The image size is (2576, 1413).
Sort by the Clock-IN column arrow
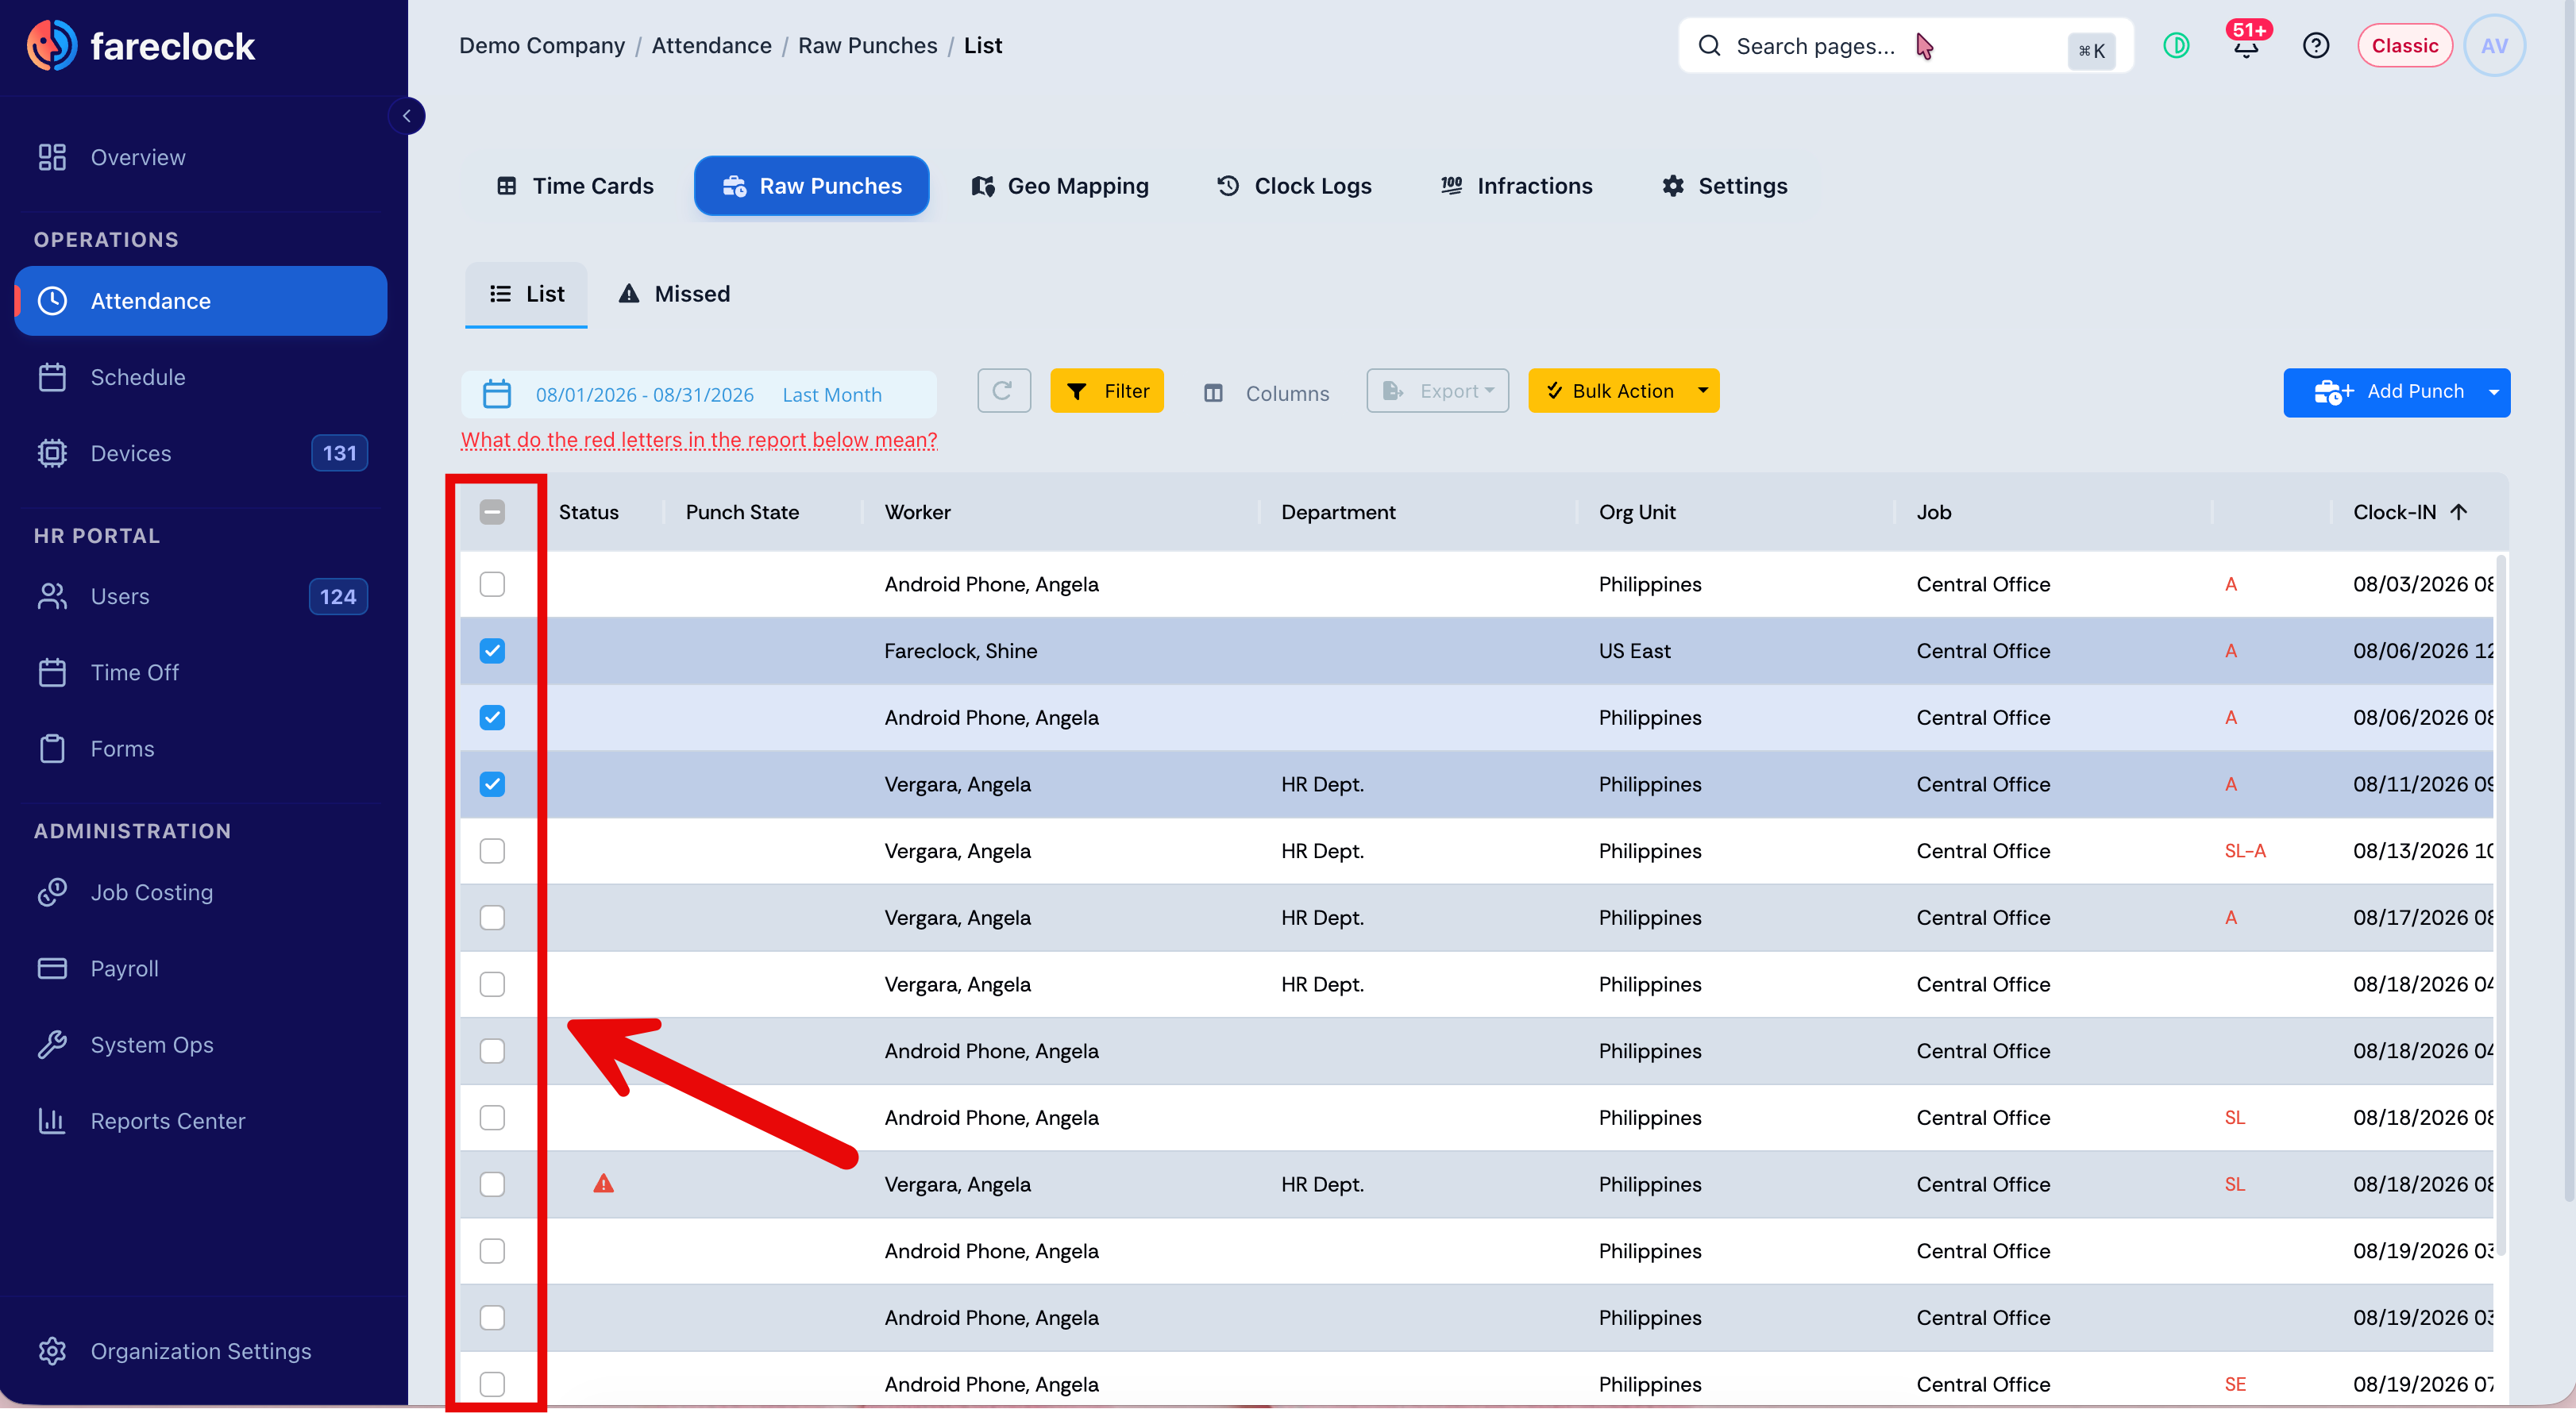coord(2459,512)
